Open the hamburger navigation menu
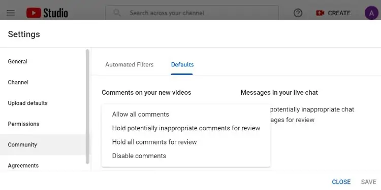This screenshot has width=381, height=190. pos(11,13)
